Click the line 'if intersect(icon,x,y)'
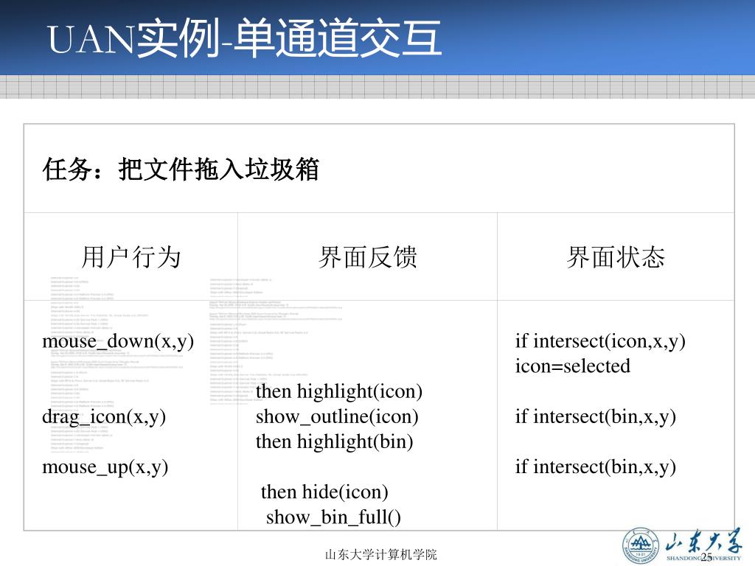The width and height of the screenshot is (755, 566). coord(600,341)
